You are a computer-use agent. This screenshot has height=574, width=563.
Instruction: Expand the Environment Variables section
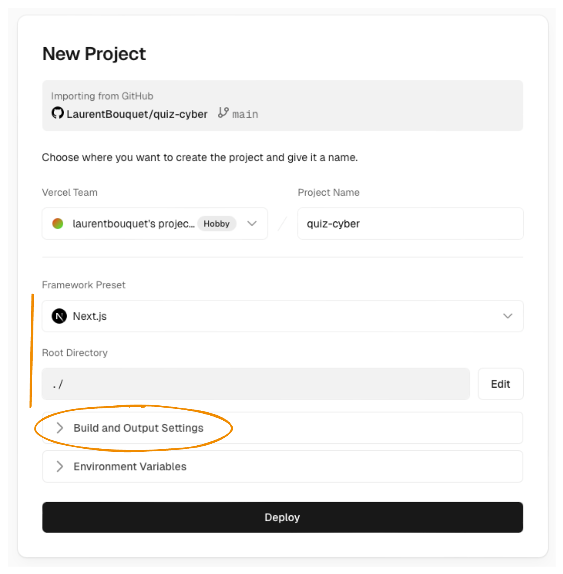click(x=130, y=466)
